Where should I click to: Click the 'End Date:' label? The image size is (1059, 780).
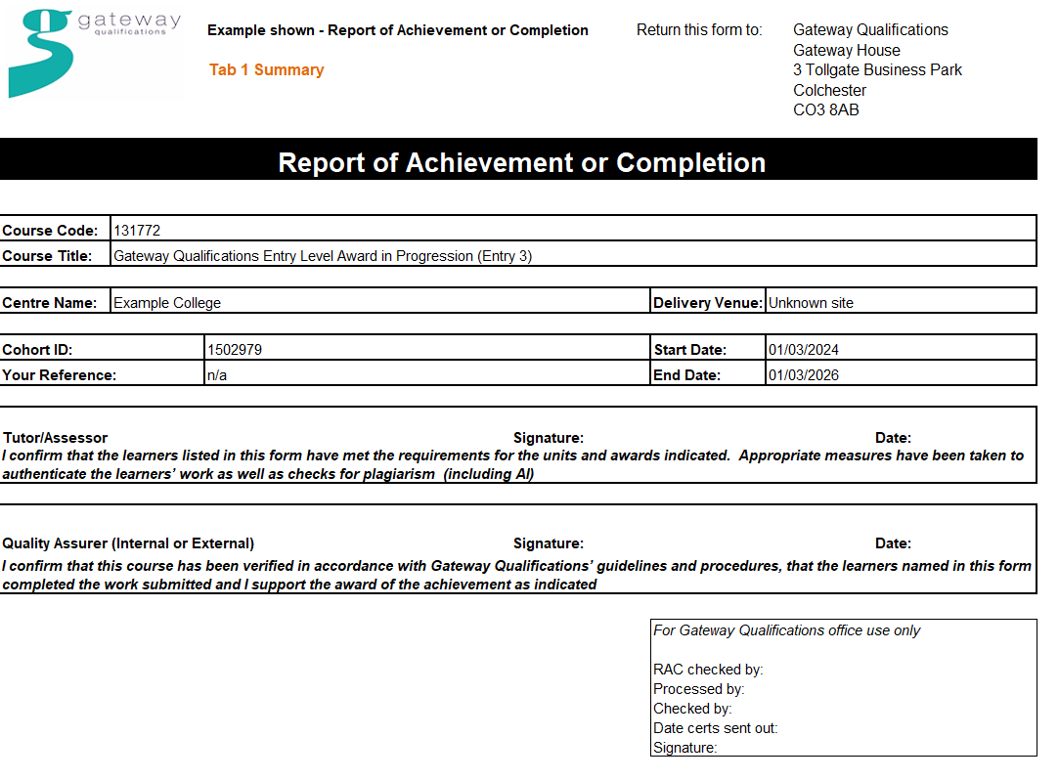[x=686, y=375]
